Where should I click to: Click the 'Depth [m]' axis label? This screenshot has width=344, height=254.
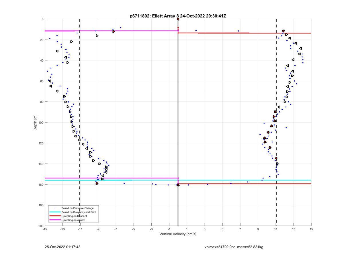[x=36, y=123]
